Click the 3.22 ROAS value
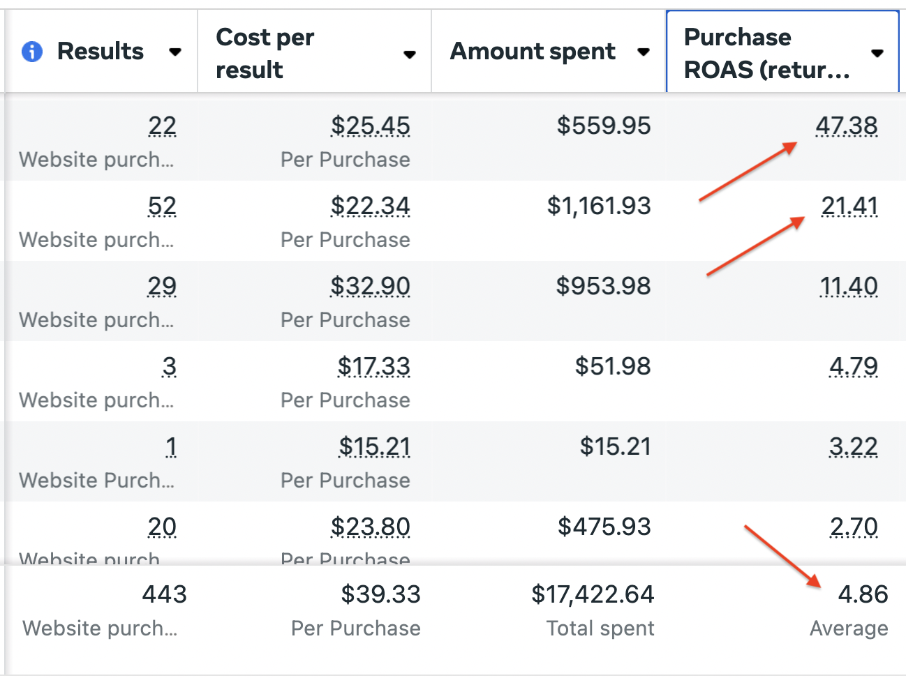The image size is (906, 678). (x=853, y=447)
